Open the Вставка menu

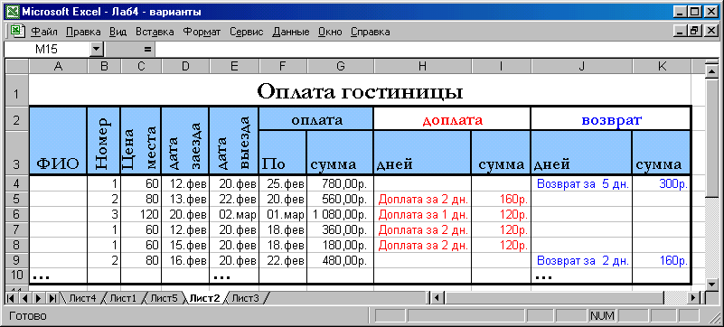155,32
